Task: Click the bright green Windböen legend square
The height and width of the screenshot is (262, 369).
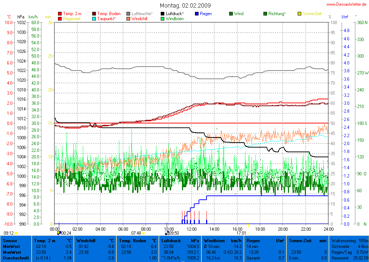Action: pos(163,18)
